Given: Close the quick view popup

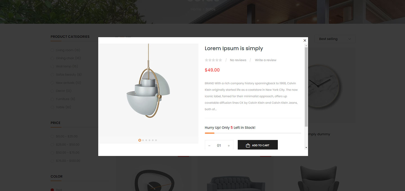Looking at the screenshot, I should [x=305, y=40].
